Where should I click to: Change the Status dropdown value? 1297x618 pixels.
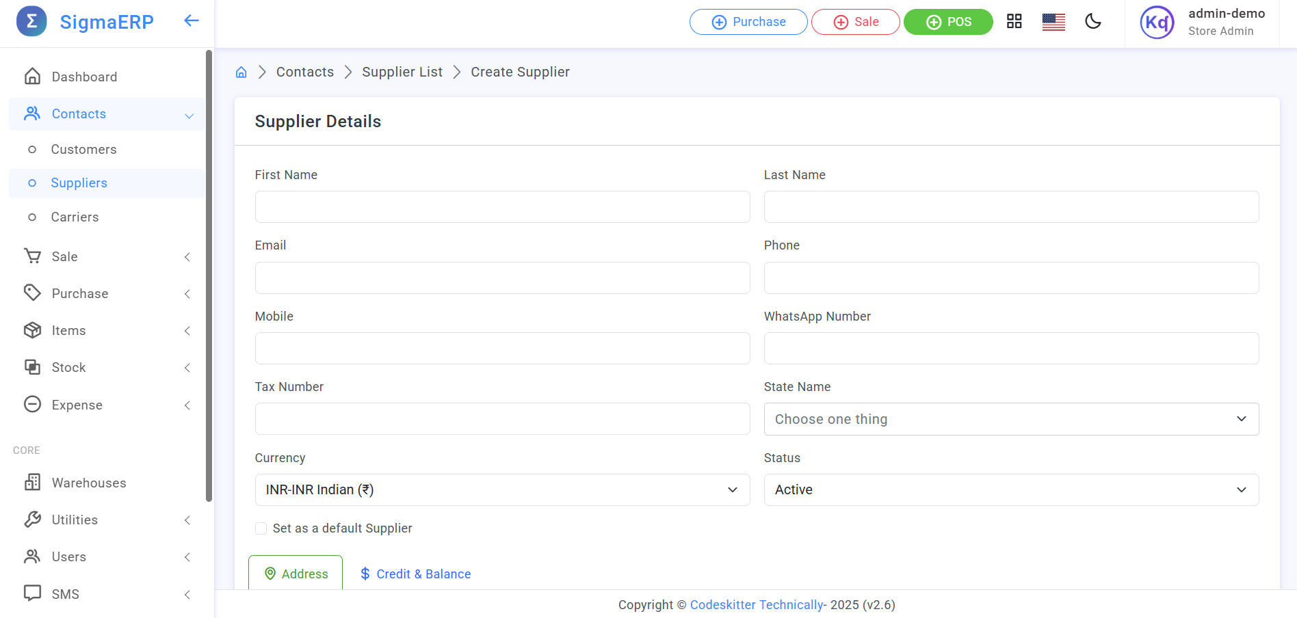[1011, 489]
